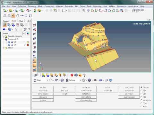The width and height of the screenshot is (154, 115).
Task: Open the nodes panel button
Action: point(43,88)
